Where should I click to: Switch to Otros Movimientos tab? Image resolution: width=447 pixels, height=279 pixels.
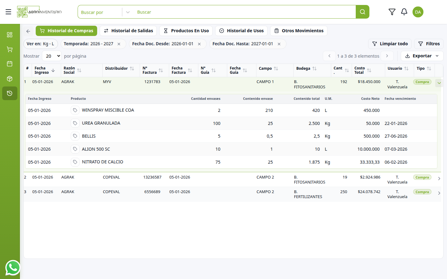point(299,31)
